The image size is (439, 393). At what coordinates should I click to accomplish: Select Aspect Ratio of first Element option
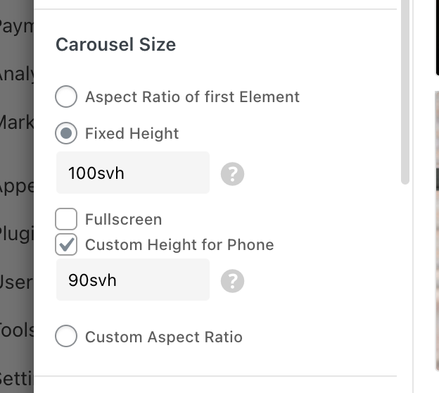tap(66, 97)
